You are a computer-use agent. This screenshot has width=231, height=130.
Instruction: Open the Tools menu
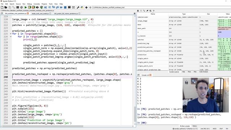click(x=51, y=4)
